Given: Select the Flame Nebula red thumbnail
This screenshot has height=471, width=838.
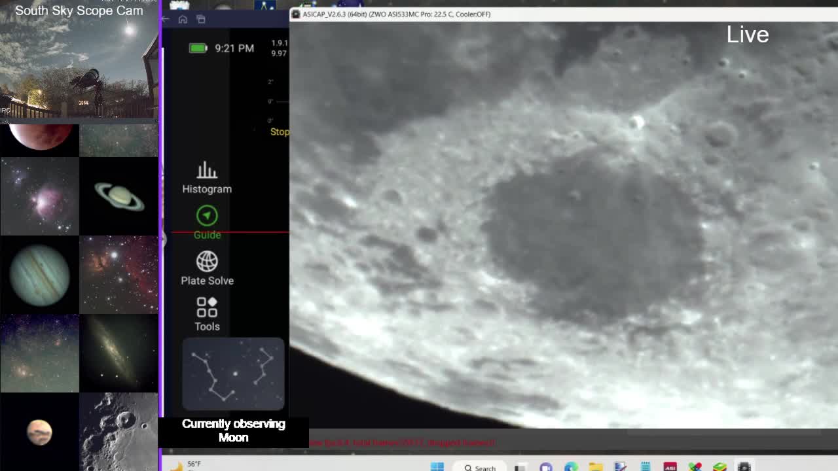Looking at the screenshot, I should pyautogui.click(x=118, y=275).
